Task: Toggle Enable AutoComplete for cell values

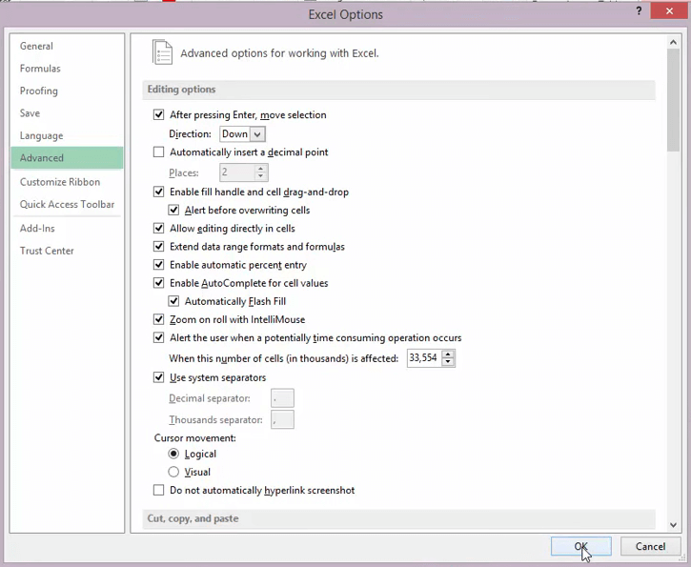Action: click(158, 283)
